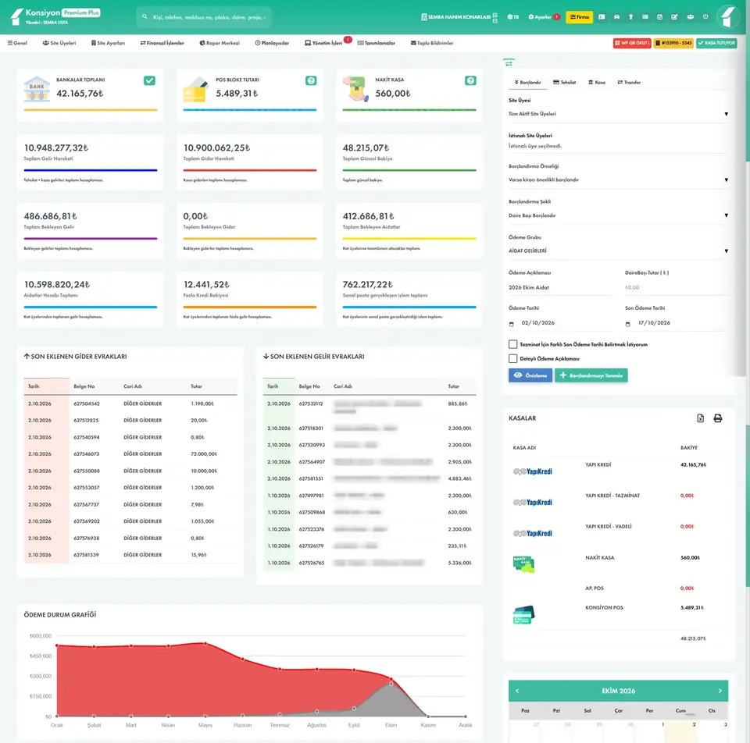Screen dimensions: 750x743
Task: Click the Nakit Kasa image in Kasalar list
Action: [523, 564]
